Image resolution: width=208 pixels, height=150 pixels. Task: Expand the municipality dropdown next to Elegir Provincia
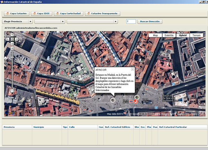point(50,22)
